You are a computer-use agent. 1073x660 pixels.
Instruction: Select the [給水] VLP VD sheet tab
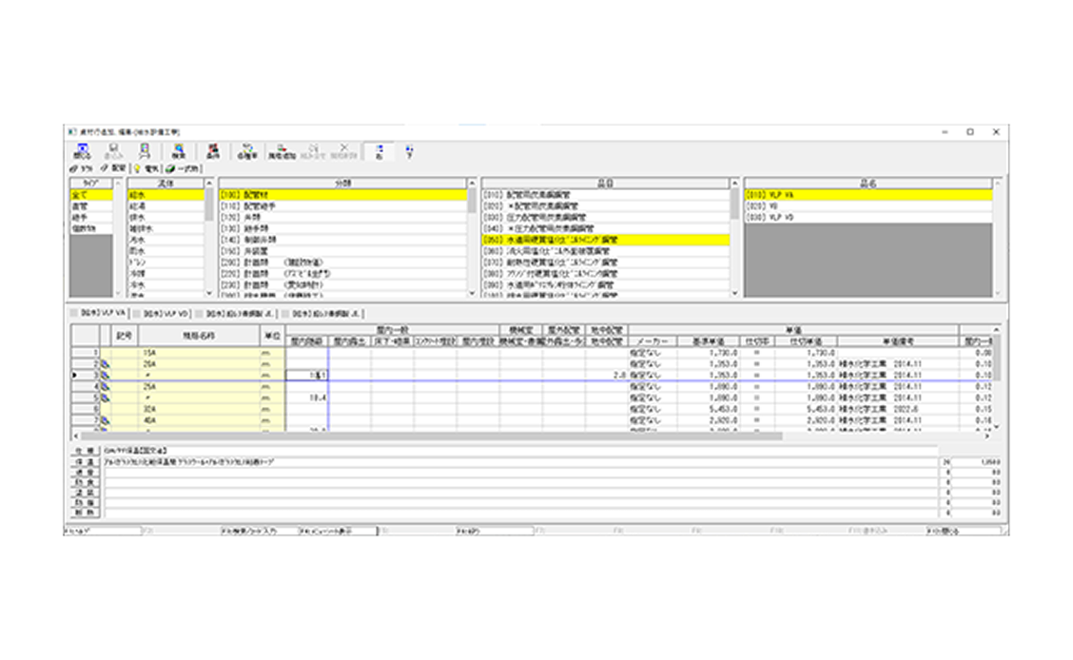tap(160, 312)
